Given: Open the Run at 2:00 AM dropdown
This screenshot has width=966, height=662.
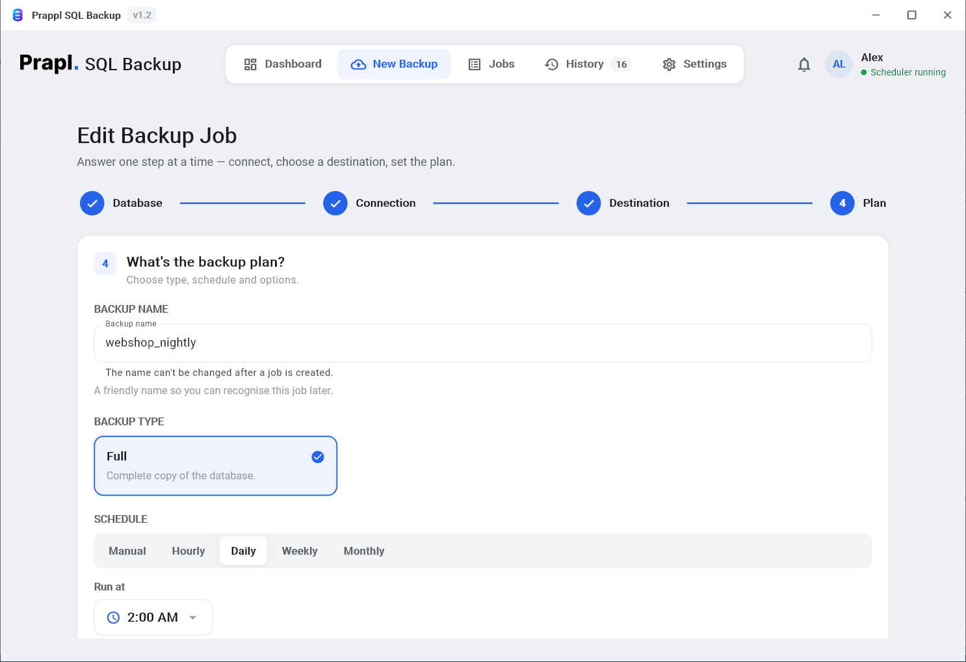Looking at the screenshot, I should point(153,617).
